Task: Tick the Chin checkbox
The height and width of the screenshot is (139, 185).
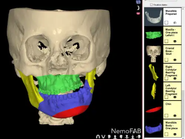Action: pos(166,116)
